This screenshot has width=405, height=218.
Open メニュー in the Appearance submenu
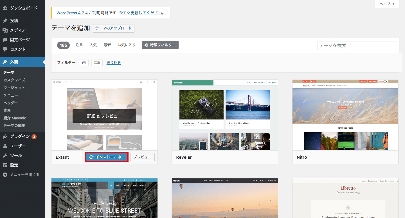click(11, 95)
